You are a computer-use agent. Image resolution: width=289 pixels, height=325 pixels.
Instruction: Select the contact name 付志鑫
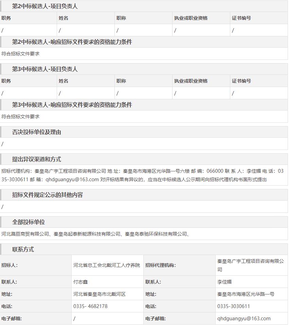point(80,282)
